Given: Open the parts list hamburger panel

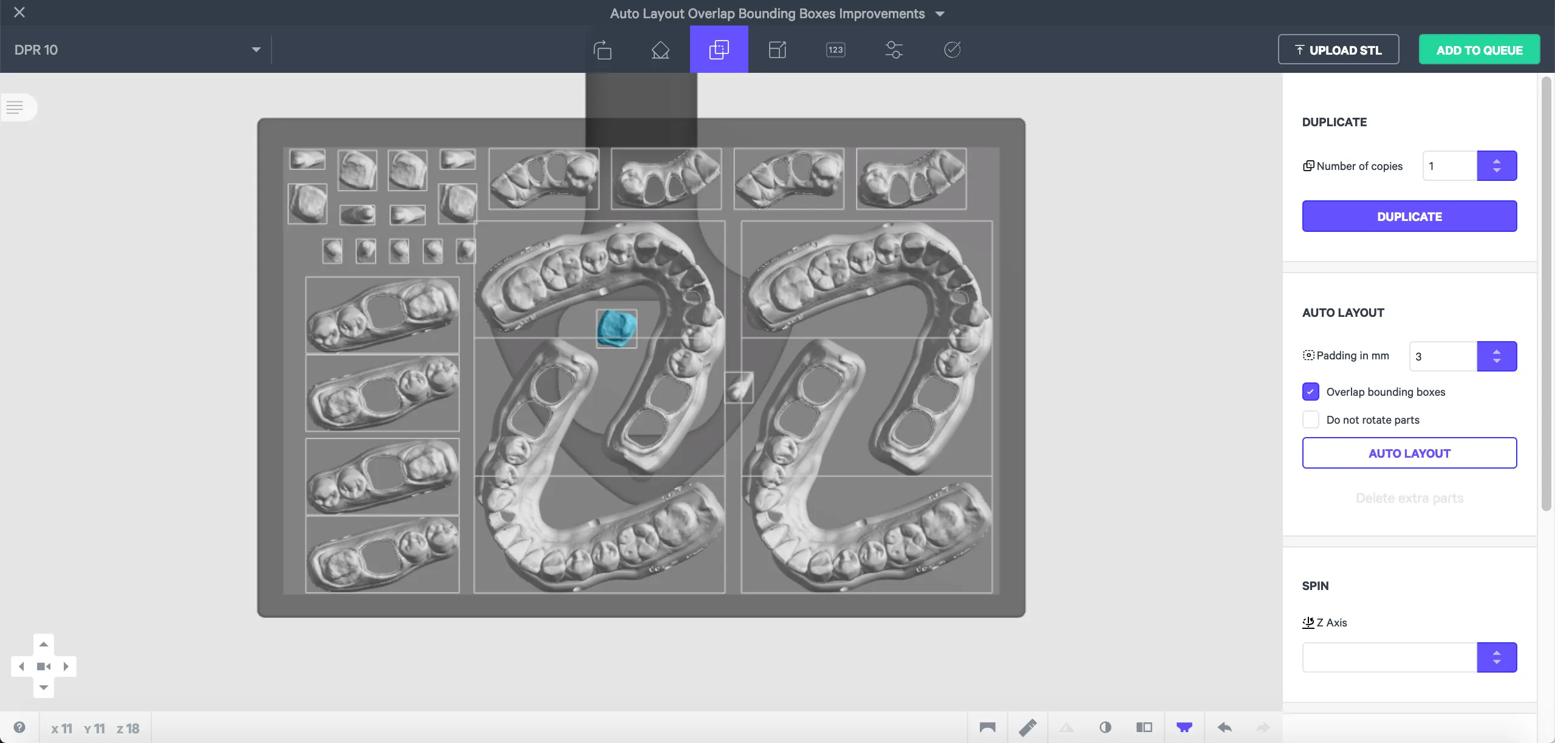Looking at the screenshot, I should pyautogui.click(x=15, y=107).
